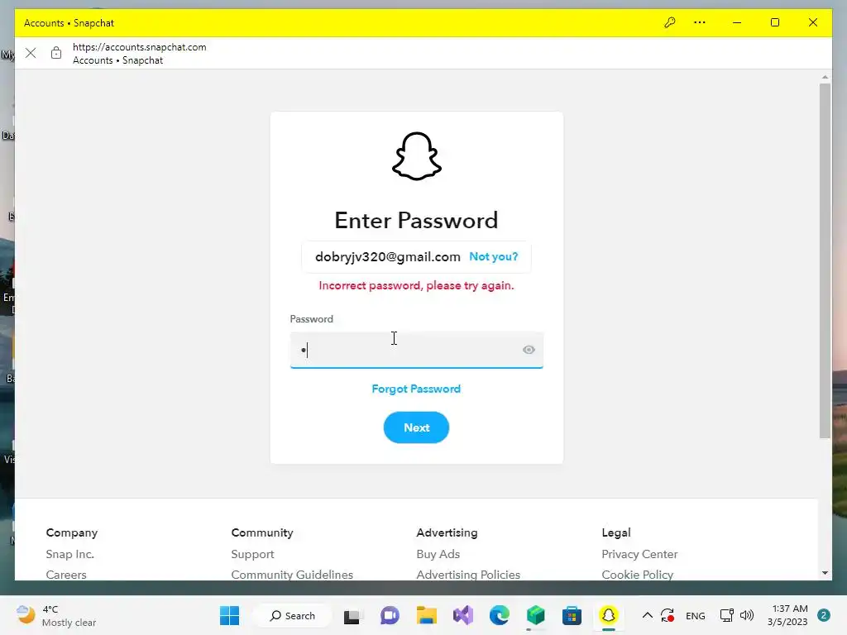Open the Snap Inc. footer link
The width and height of the screenshot is (847, 635).
[x=69, y=554]
